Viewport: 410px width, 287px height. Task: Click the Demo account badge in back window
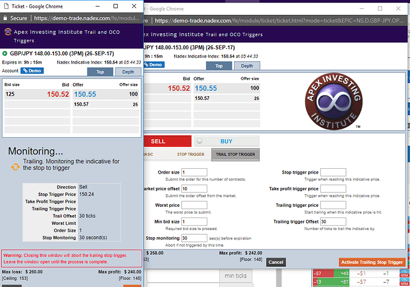point(154,65)
